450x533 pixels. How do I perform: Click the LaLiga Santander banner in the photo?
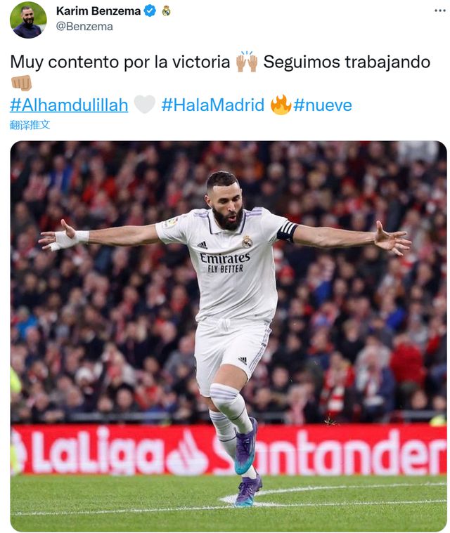pos(229,449)
